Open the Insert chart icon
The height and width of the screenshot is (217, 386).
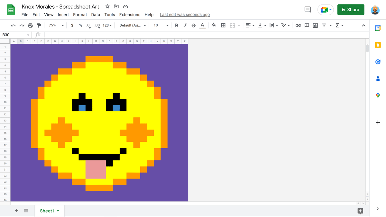pyautogui.click(x=315, y=25)
